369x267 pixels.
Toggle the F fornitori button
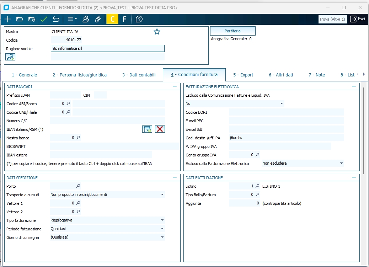tap(124, 19)
